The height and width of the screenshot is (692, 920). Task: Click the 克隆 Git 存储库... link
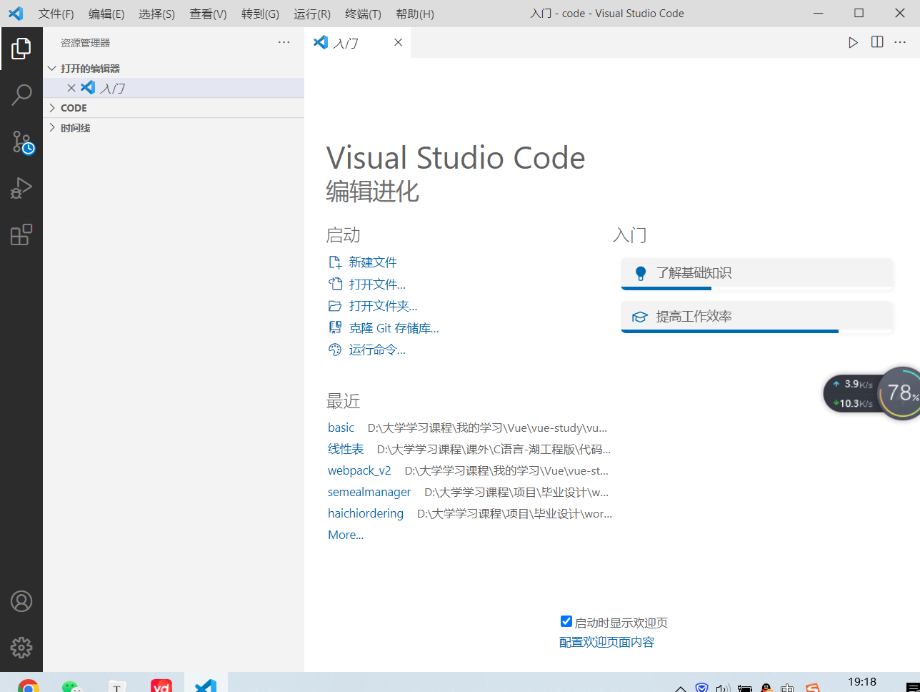pyautogui.click(x=394, y=328)
